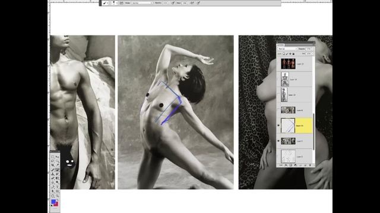The height and width of the screenshot is (213, 380).
Task: Select the Pen tool
Action: coord(53,187)
